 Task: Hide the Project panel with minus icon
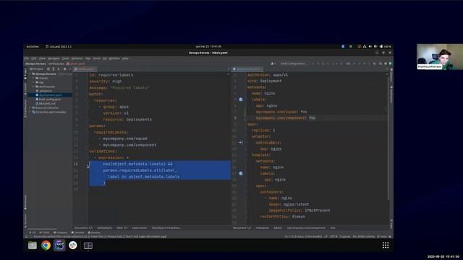[x=70, y=69]
